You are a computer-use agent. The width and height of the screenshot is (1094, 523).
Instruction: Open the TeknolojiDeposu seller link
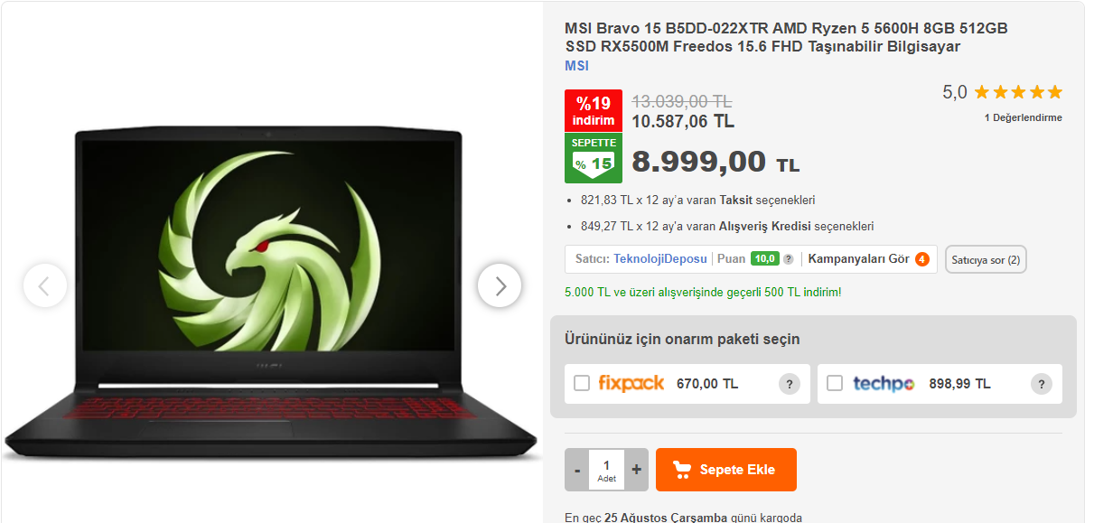[660, 259]
